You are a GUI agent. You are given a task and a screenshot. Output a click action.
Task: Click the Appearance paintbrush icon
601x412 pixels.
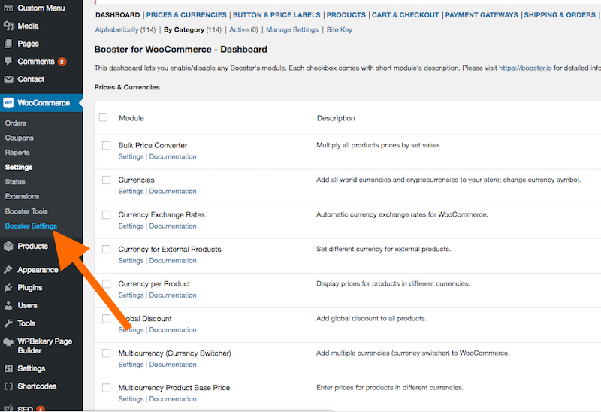8,270
